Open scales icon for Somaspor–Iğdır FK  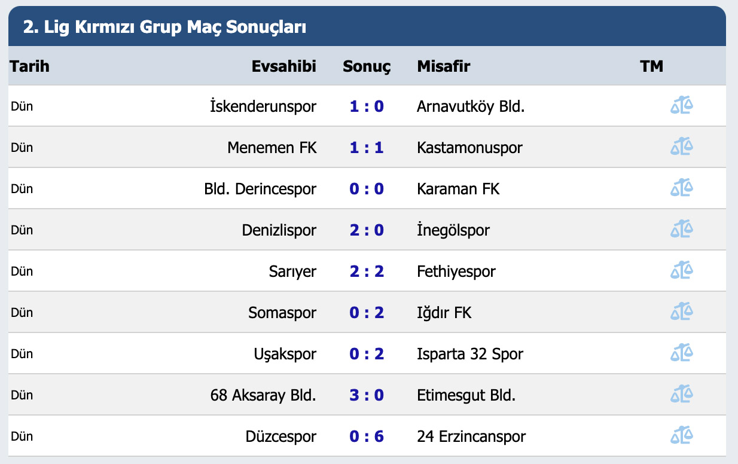click(x=681, y=312)
